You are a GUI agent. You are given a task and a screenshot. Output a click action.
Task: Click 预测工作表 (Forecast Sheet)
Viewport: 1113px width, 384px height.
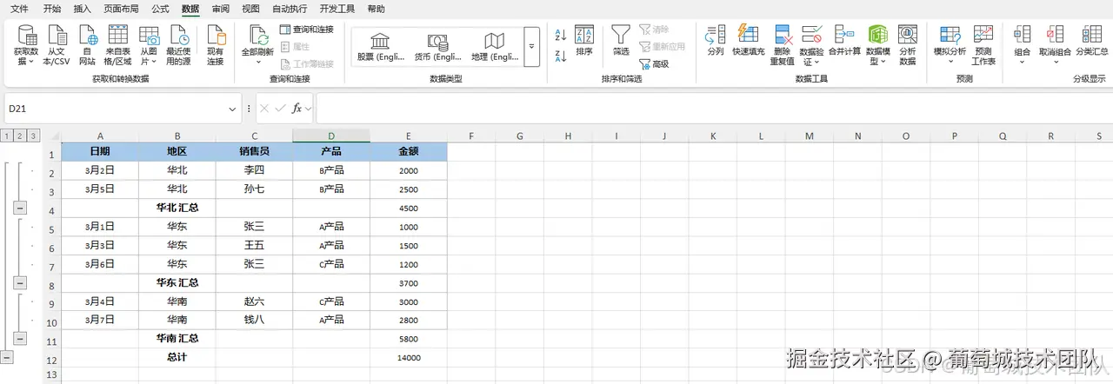(x=983, y=45)
